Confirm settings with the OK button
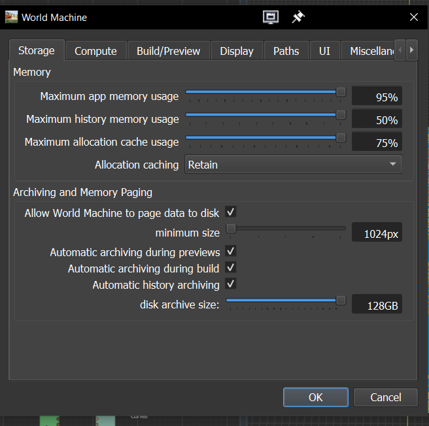This screenshot has width=429, height=426. pyautogui.click(x=316, y=397)
